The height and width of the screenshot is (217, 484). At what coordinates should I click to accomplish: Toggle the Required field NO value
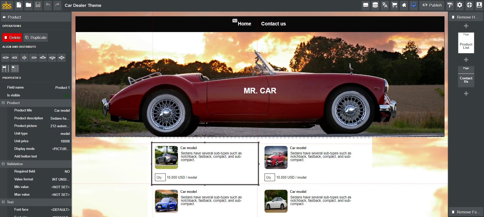[x=67, y=171]
